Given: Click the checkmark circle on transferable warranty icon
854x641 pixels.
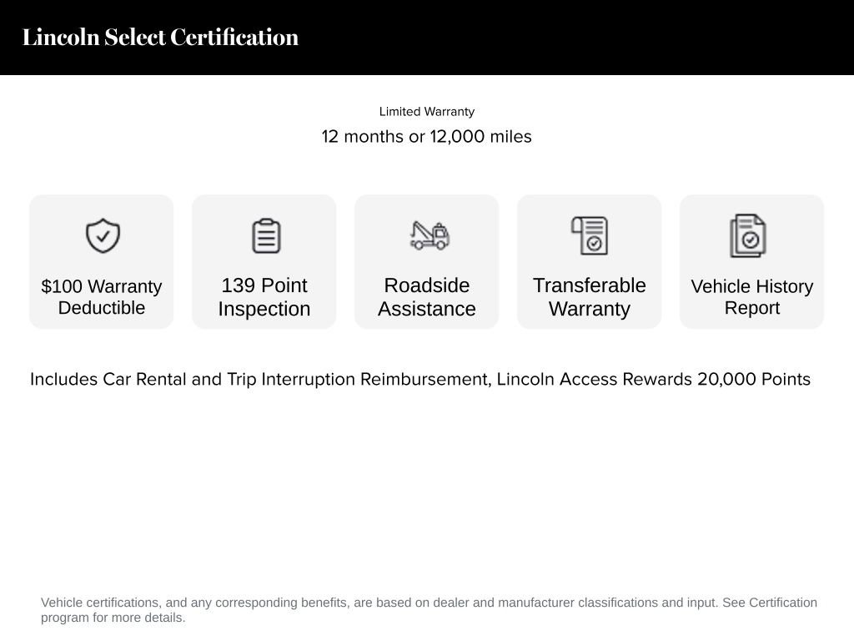Looking at the screenshot, I should pyautogui.click(x=594, y=242).
